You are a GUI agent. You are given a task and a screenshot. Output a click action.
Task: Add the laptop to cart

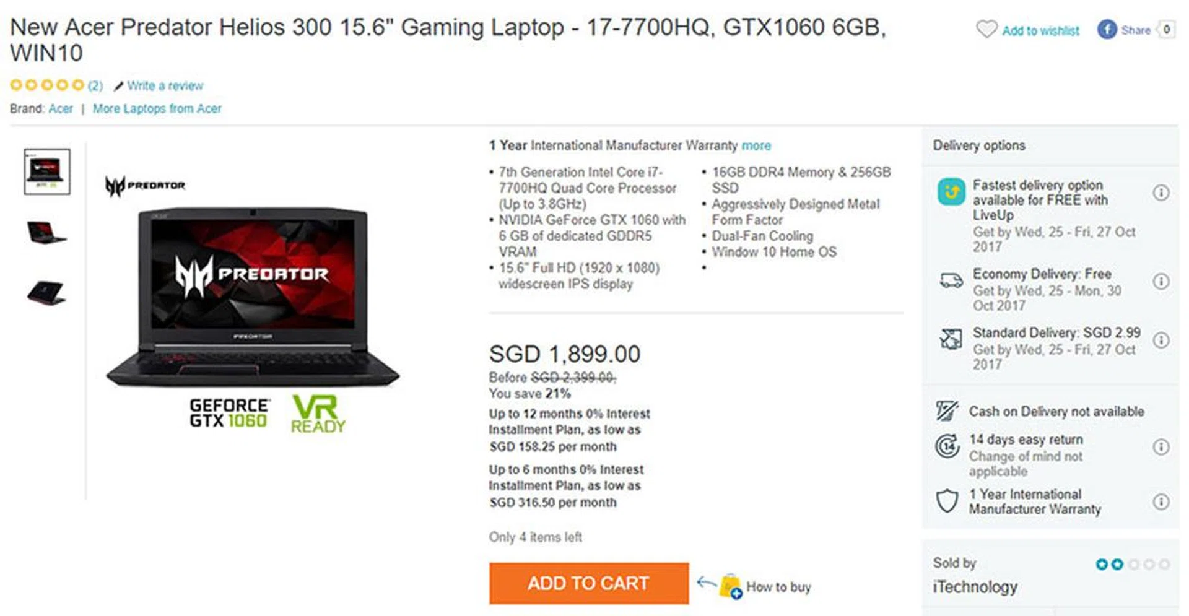coord(588,583)
